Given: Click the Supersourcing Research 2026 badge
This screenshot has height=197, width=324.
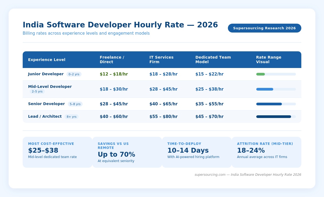Looking at the screenshot, I should 265,28.
